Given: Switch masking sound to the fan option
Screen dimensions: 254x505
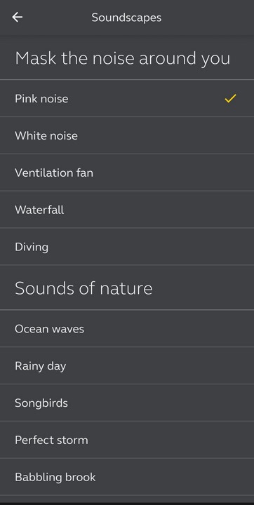Looking at the screenshot, I should coord(127,173).
